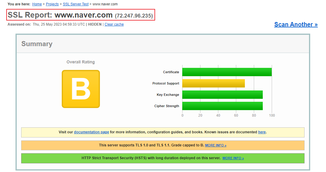Screen dimensions: 326x172
Task: Click the assessed date Thu, 25 May 2023
Action: tap(59, 24)
